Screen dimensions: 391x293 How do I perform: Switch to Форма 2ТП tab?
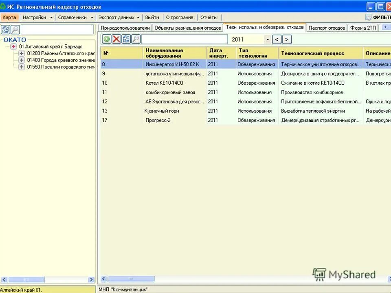(363, 28)
